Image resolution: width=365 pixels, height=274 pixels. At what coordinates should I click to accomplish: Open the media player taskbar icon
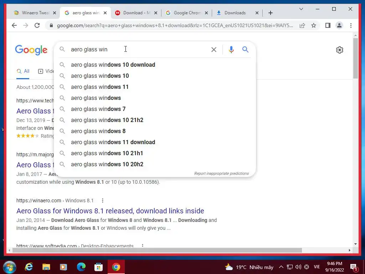pyautogui.click(x=63, y=267)
